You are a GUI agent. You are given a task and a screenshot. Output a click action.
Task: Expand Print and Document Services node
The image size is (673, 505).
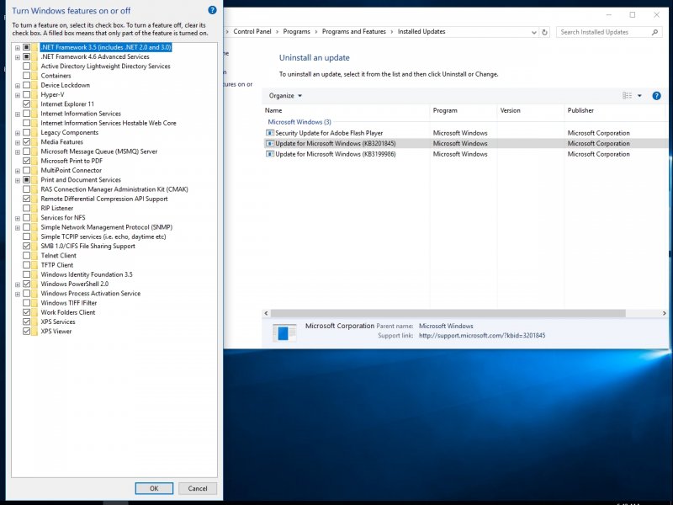(x=18, y=180)
